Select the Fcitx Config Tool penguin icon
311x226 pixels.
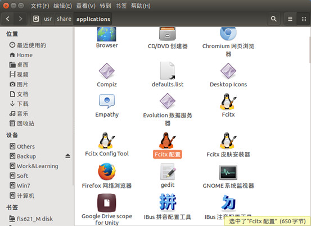[x=107, y=141]
